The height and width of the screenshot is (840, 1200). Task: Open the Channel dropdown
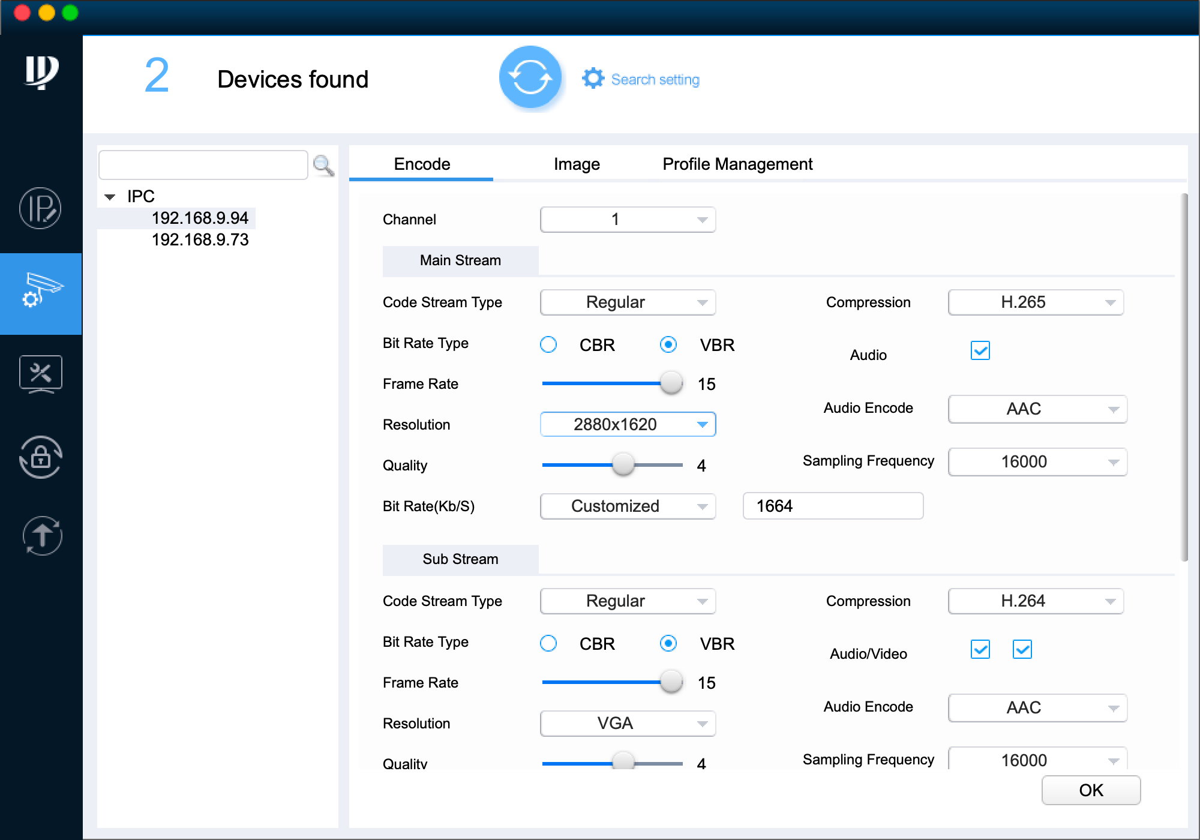(628, 220)
